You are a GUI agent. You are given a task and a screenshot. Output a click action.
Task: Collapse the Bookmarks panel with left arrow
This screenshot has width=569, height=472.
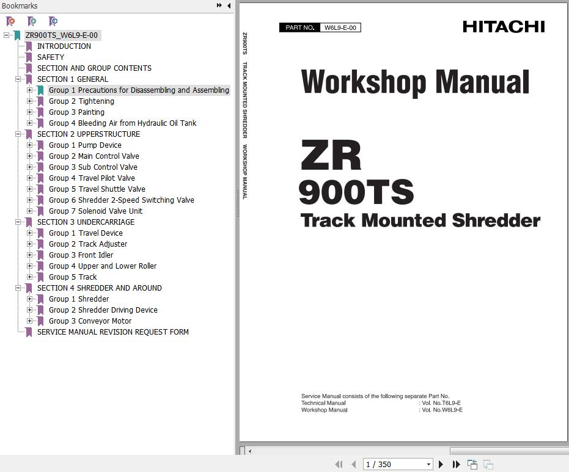coord(229,5)
